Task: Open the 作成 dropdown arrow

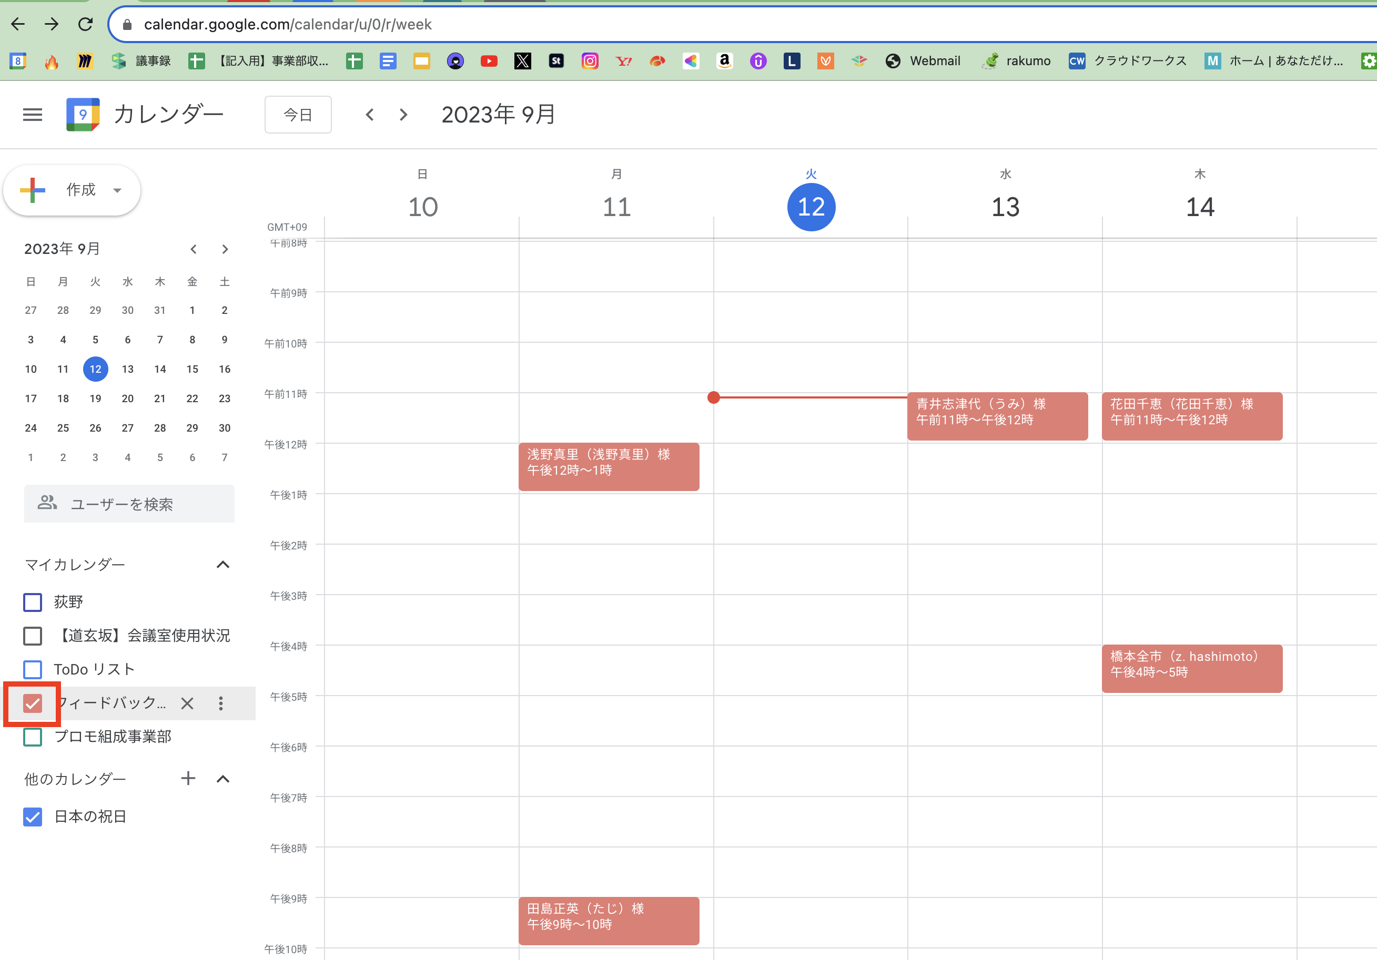Action: coord(117,191)
